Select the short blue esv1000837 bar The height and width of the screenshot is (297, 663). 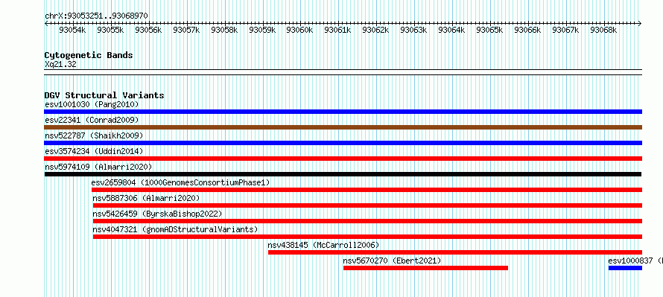625,268
